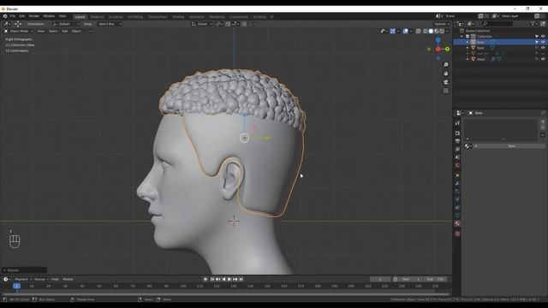Open the Texture properties tab
The image size is (548, 308).
pyautogui.click(x=457, y=234)
